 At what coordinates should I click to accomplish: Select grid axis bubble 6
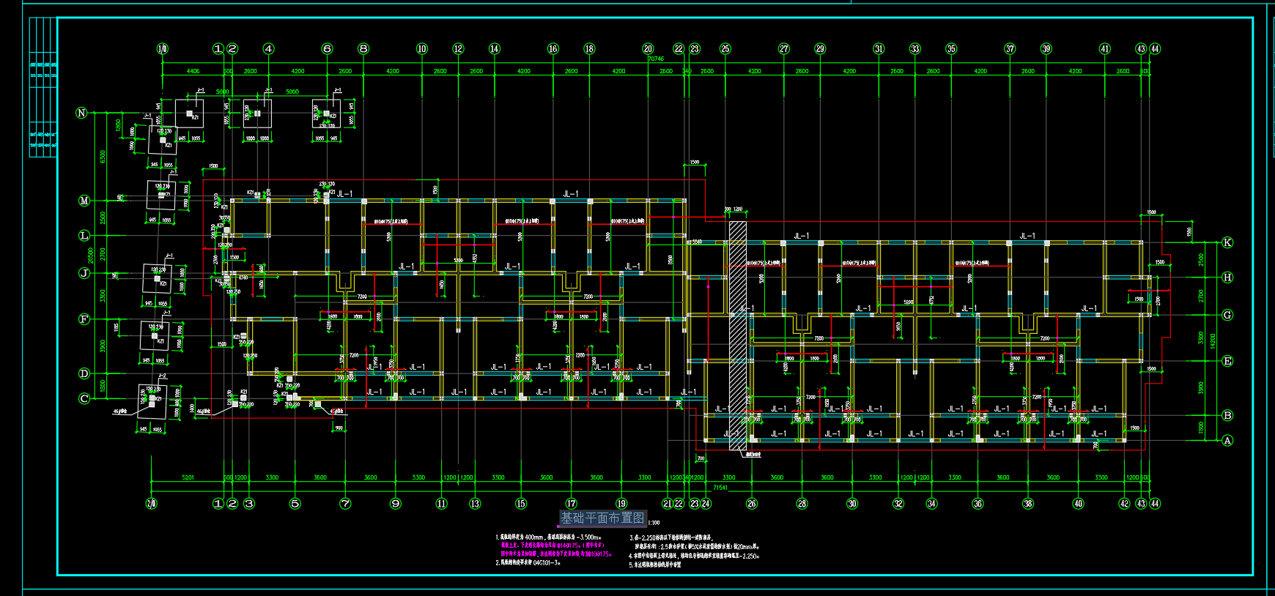(x=328, y=49)
